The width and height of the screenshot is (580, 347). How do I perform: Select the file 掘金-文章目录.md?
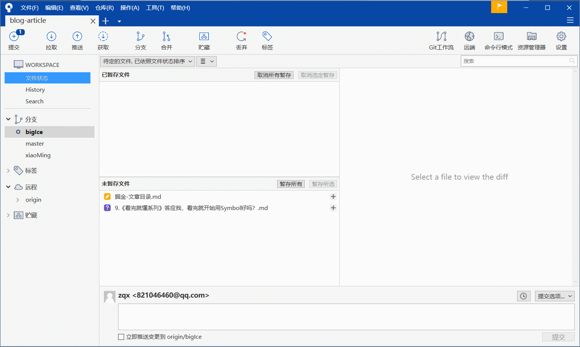[219, 197]
